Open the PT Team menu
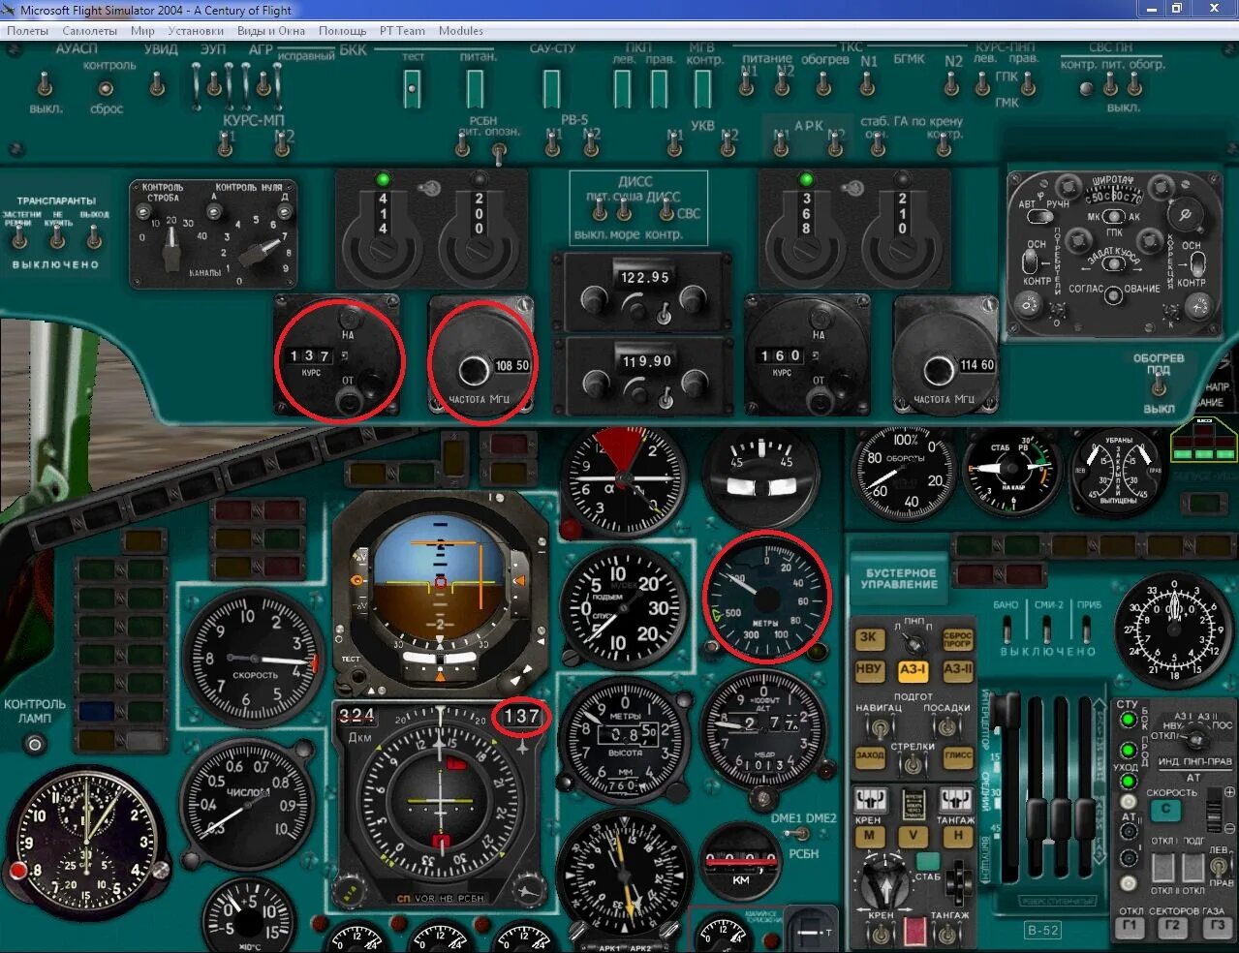1239x953 pixels. pyautogui.click(x=402, y=31)
